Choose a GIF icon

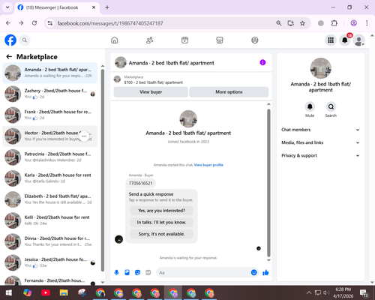click(x=148, y=272)
